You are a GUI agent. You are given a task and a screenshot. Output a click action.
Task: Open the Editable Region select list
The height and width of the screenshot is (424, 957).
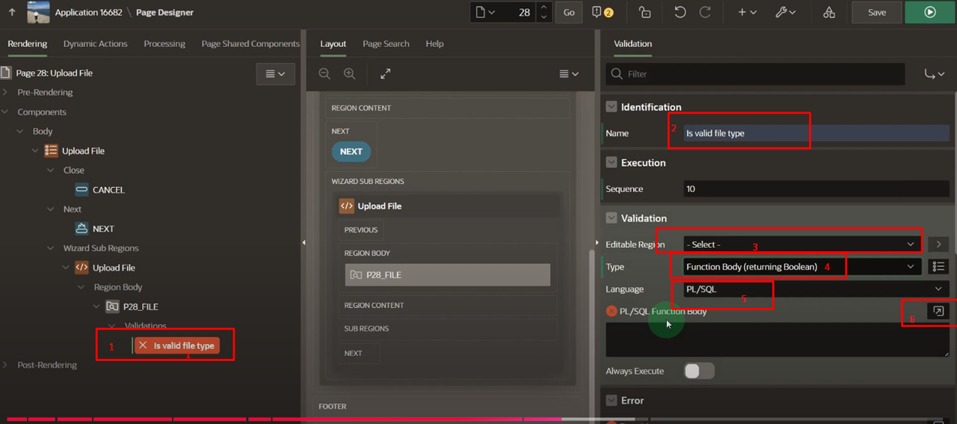[802, 244]
